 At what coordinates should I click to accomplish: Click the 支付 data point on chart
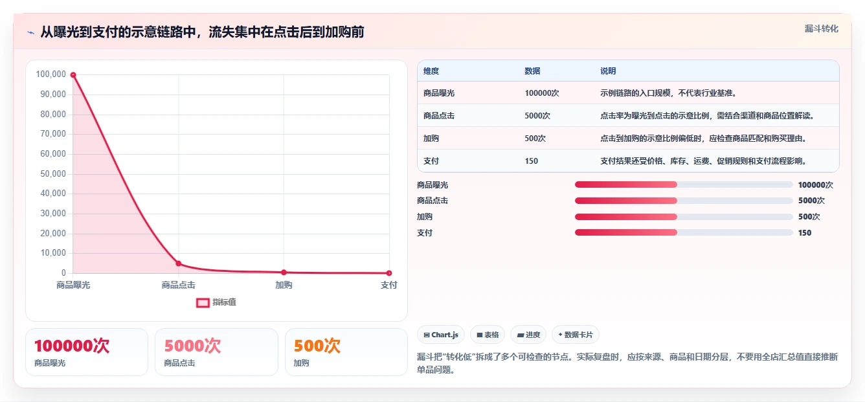click(x=389, y=273)
